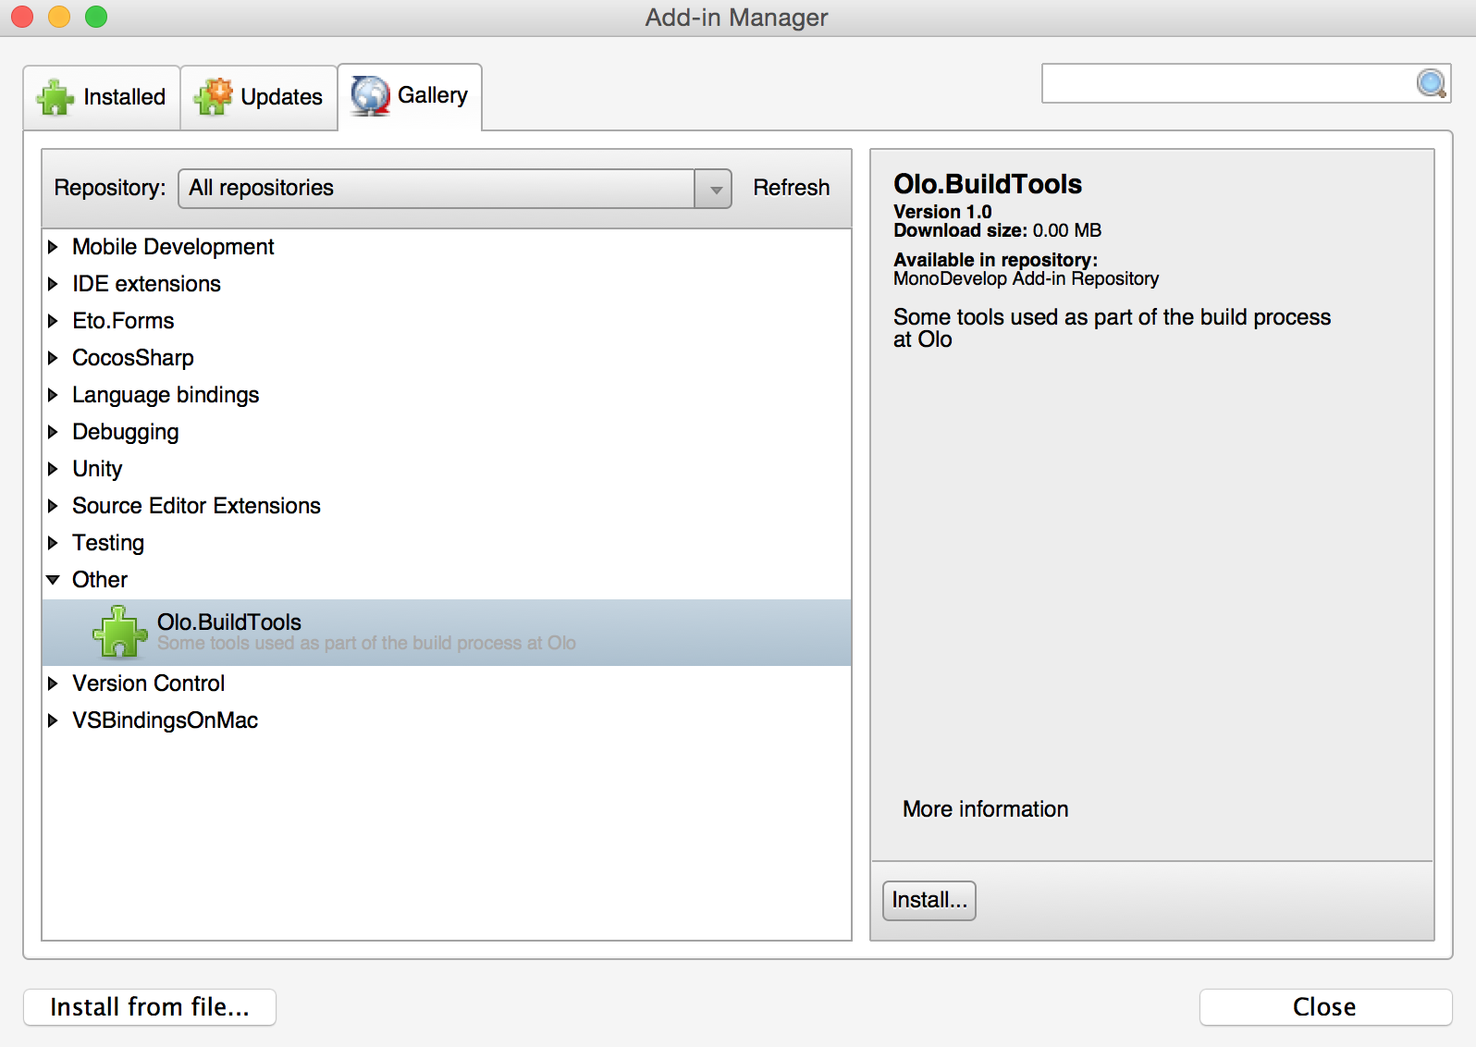Click the Other category label

point(100,580)
